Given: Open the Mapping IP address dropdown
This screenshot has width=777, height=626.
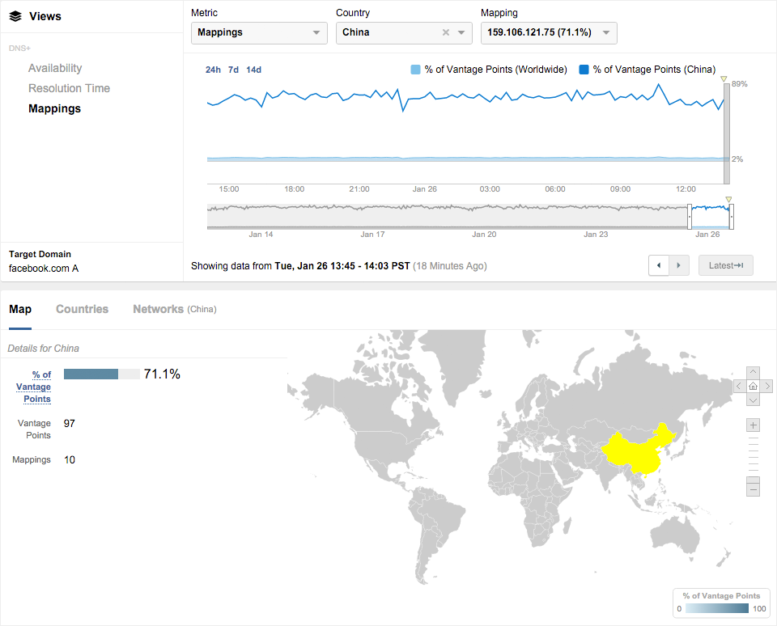Looking at the screenshot, I should (x=548, y=32).
